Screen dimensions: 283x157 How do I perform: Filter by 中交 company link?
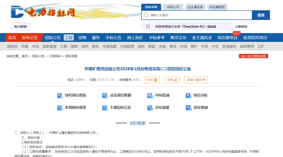pyautogui.click(x=215, y=46)
